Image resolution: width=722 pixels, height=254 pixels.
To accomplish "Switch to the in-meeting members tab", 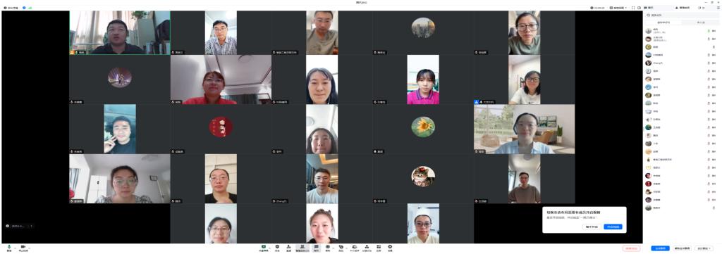I will (663, 22).
